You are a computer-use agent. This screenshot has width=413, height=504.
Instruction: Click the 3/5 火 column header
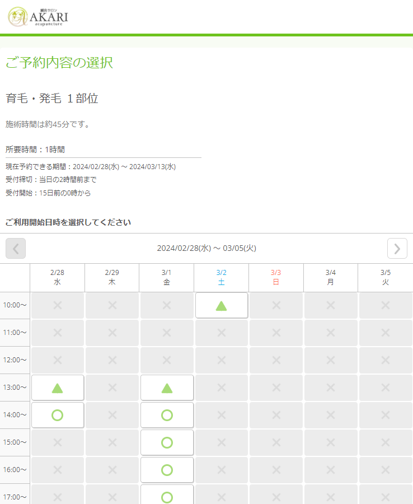pyautogui.click(x=386, y=277)
